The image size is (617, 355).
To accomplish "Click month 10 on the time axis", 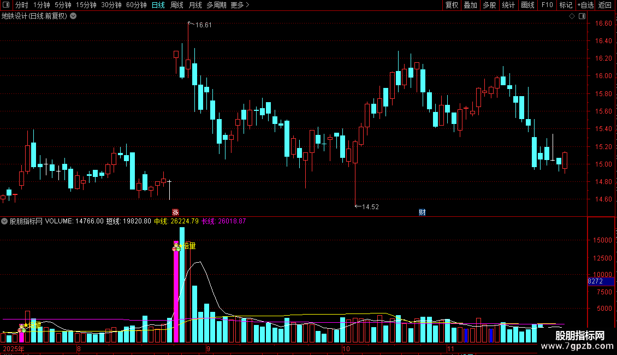I will point(346,348).
